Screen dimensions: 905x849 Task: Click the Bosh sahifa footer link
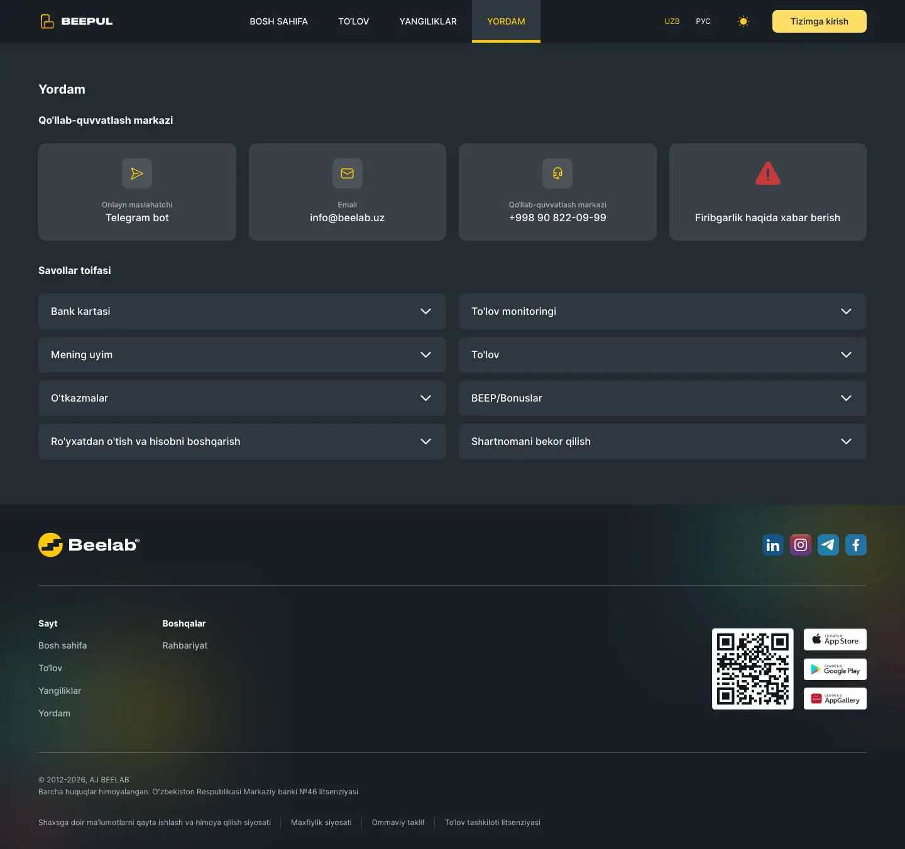[x=63, y=645]
